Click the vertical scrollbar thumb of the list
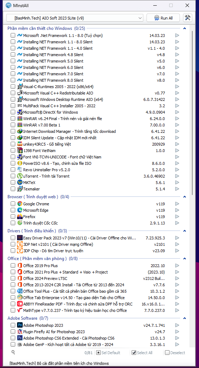Image resolution: width=199 pixels, height=368 pixels. click(x=192, y=113)
